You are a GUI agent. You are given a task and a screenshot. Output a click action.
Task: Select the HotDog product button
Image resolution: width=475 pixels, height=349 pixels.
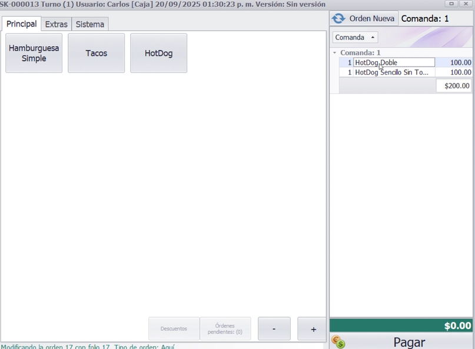coord(158,53)
